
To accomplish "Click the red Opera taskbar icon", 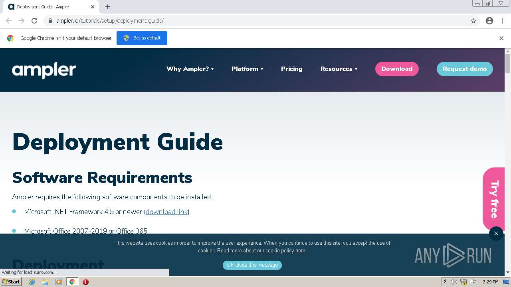I will 85,282.
